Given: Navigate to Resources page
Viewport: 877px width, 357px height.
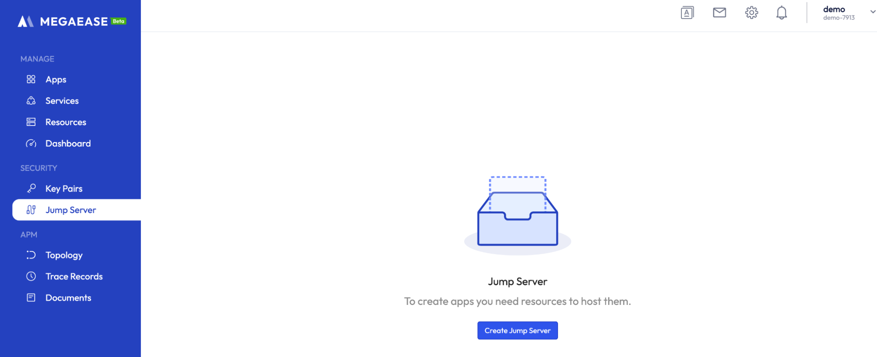Looking at the screenshot, I should 66,122.
